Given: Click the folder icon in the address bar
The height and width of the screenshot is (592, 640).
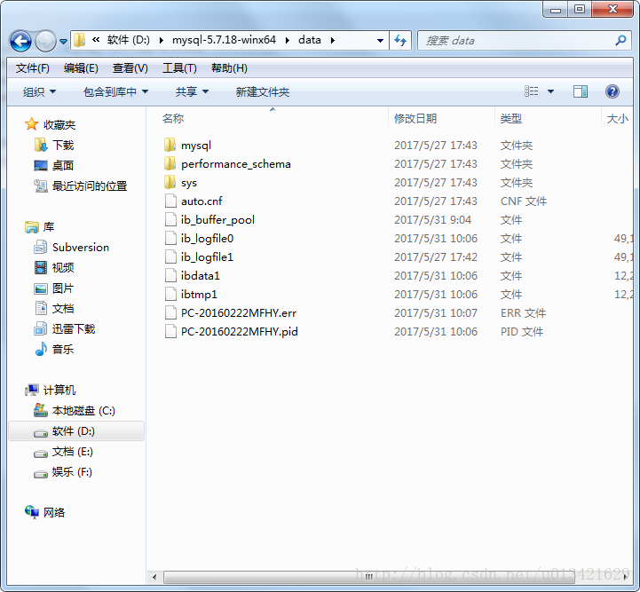Looking at the screenshot, I should pos(79,40).
